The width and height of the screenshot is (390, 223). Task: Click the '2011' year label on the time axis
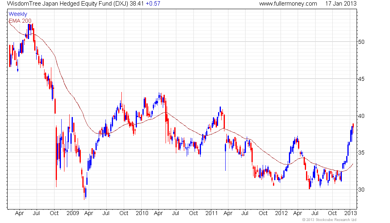click(x=211, y=213)
